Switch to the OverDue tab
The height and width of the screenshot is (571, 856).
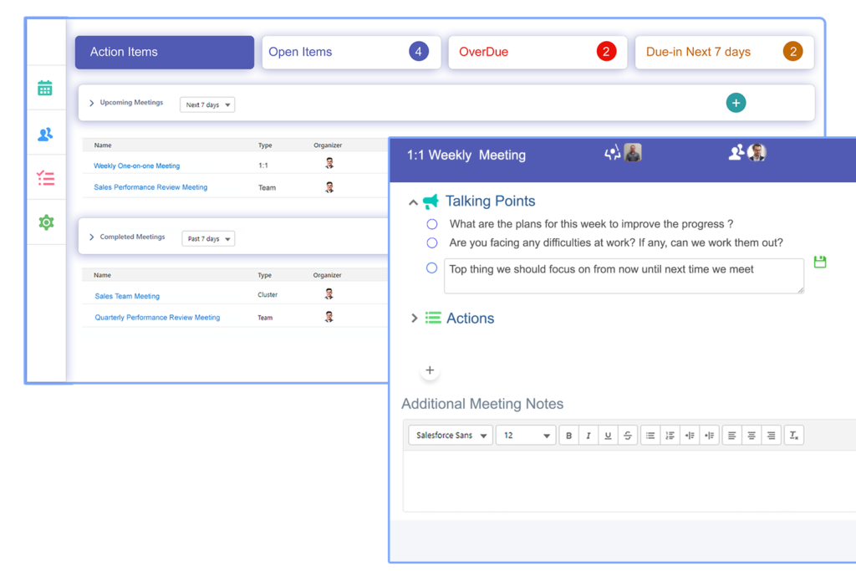coord(538,52)
